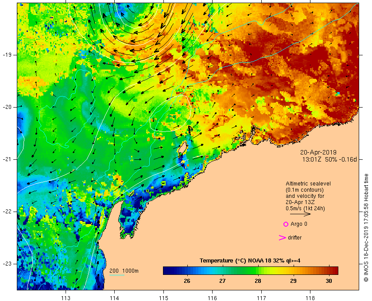Click the longitude axis label 115
372x301 pixels.
(x=163, y=298)
